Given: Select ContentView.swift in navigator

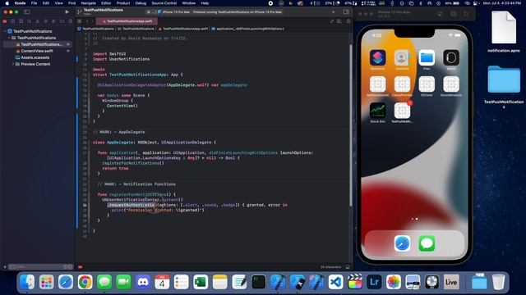Looking at the screenshot, I should (x=37, y=51).
